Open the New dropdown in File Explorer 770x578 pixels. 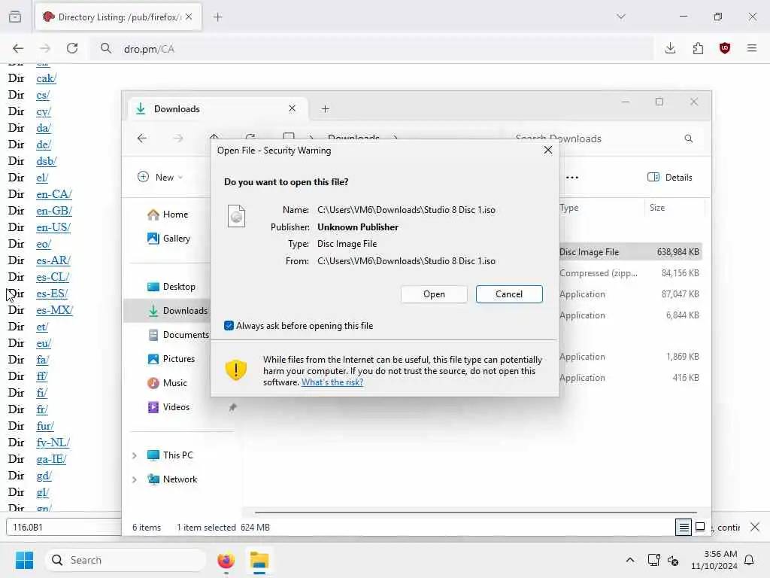[160, 177]
